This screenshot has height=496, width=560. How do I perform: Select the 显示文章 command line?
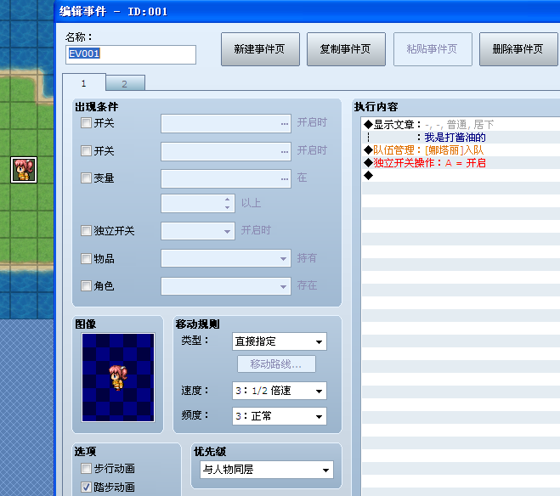coord(461,125)
